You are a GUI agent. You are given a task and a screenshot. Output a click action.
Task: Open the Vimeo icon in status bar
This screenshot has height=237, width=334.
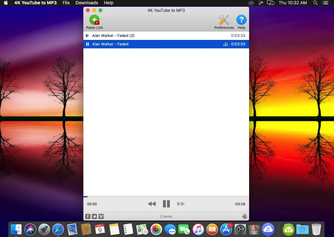pos(101,217)
